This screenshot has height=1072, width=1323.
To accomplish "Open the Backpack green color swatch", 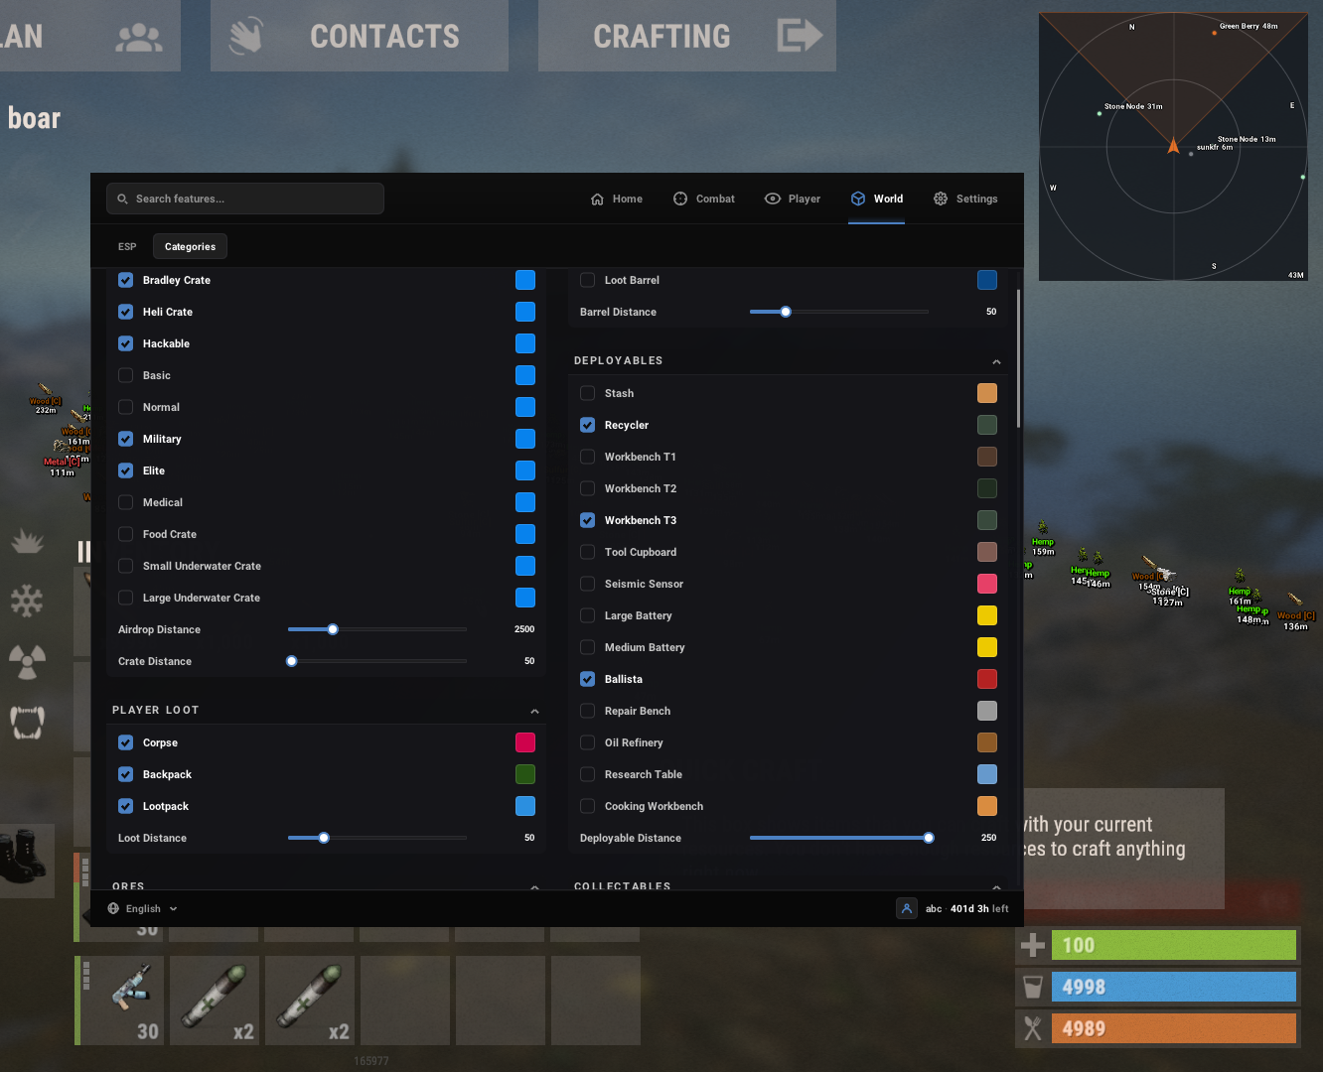I will pyautogui.click(x=525, y=774).
